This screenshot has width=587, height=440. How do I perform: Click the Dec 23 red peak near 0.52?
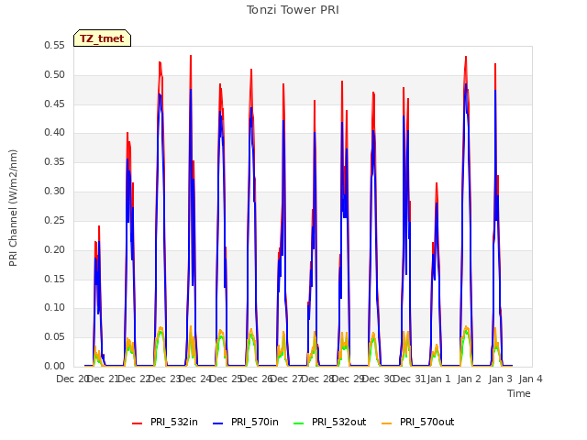coord(161,63)
